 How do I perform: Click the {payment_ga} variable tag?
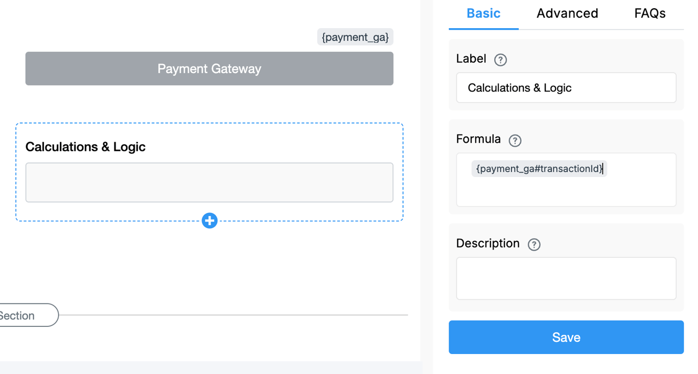click(355, 37)
